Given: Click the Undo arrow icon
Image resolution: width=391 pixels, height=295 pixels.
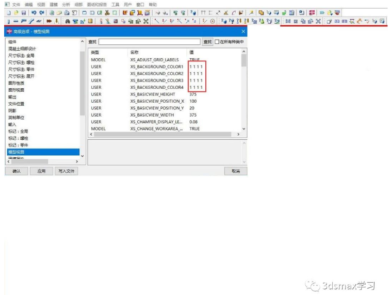Looking at the screenshot, I should click(x=34, y=13).
